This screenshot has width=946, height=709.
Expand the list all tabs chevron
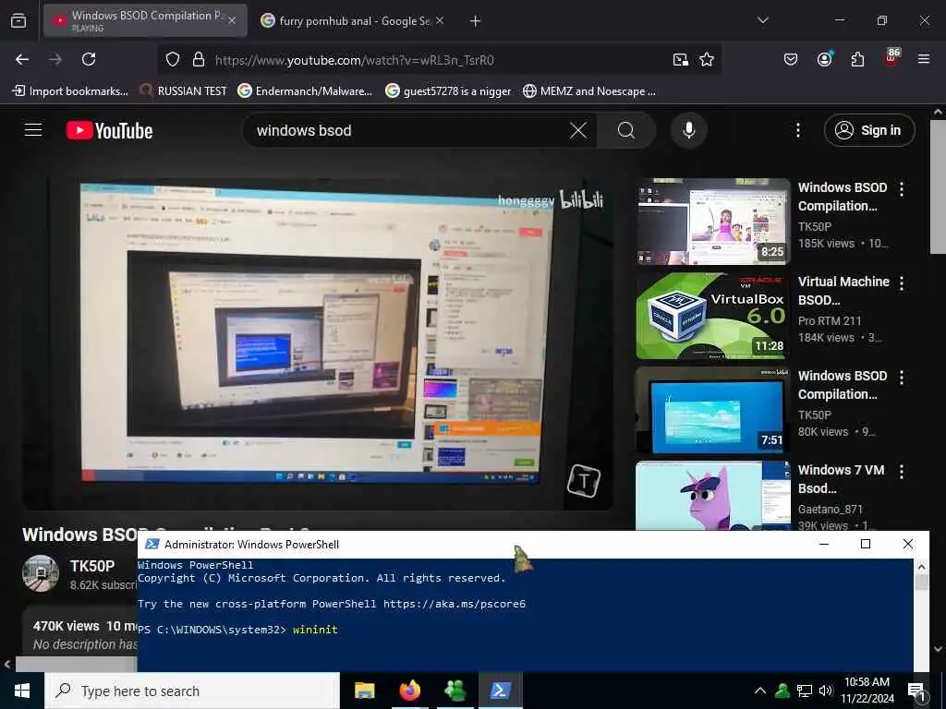[763, 20]
